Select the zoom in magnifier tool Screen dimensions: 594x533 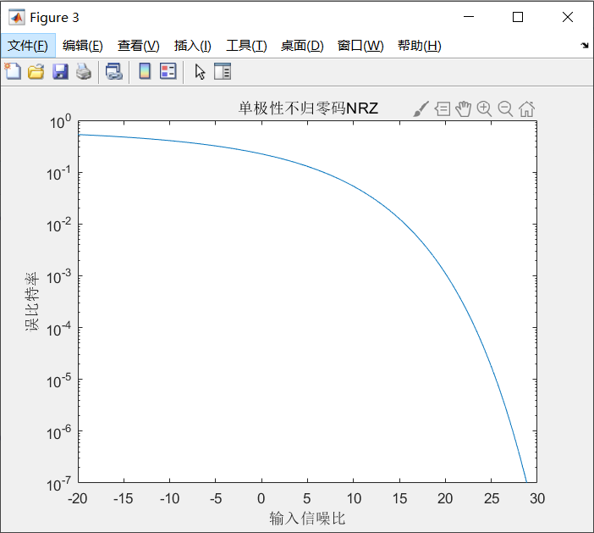484,109
